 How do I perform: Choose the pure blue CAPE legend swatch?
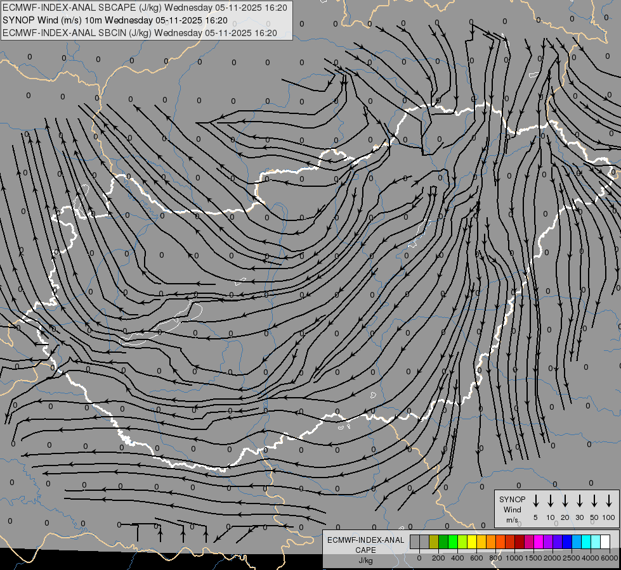pyautogui.click(x=567, y=541)
